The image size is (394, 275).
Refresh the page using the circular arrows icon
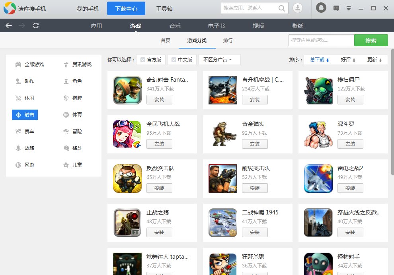(36, 26)
